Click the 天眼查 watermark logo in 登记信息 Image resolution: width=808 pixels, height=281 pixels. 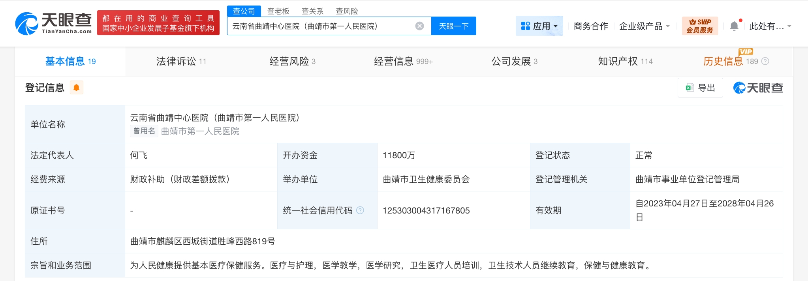pos(758,88)
